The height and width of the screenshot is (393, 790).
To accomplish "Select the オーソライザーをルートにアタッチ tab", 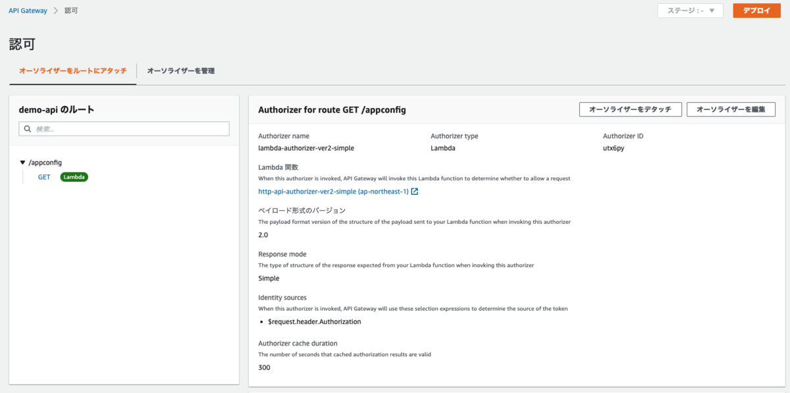I will click(73, 70).
